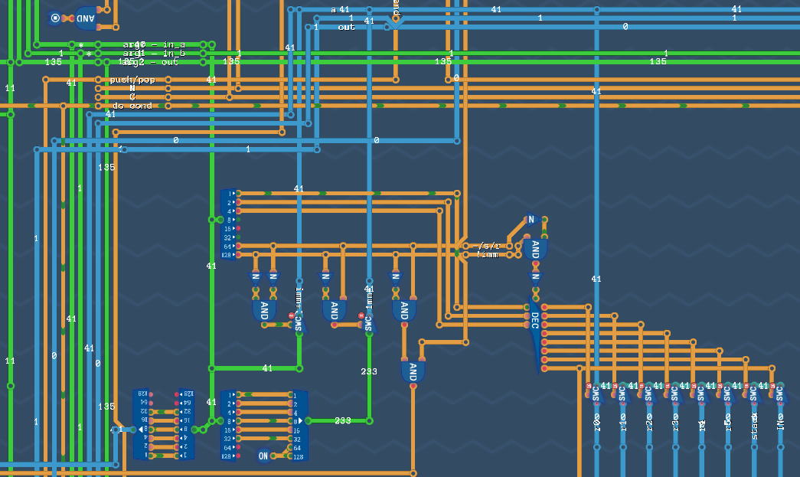Image resolution: width=800 pixels, height=477 pixels.
Task: Select the AND gate fed by two NOT gates
Action: click(x=264, y=310)
